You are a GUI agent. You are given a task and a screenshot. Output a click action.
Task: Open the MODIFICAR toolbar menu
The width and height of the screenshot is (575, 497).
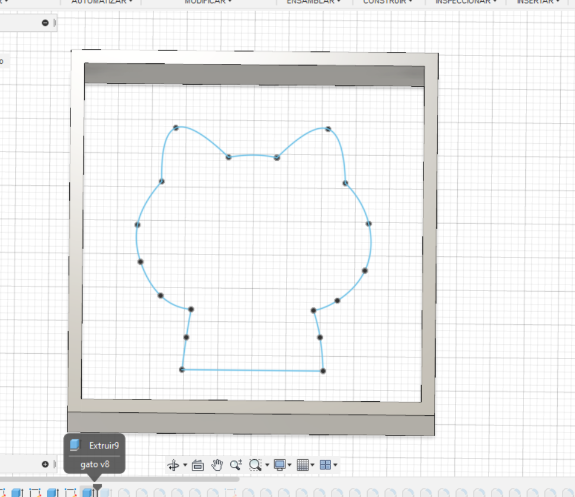[x=208, y=2]
